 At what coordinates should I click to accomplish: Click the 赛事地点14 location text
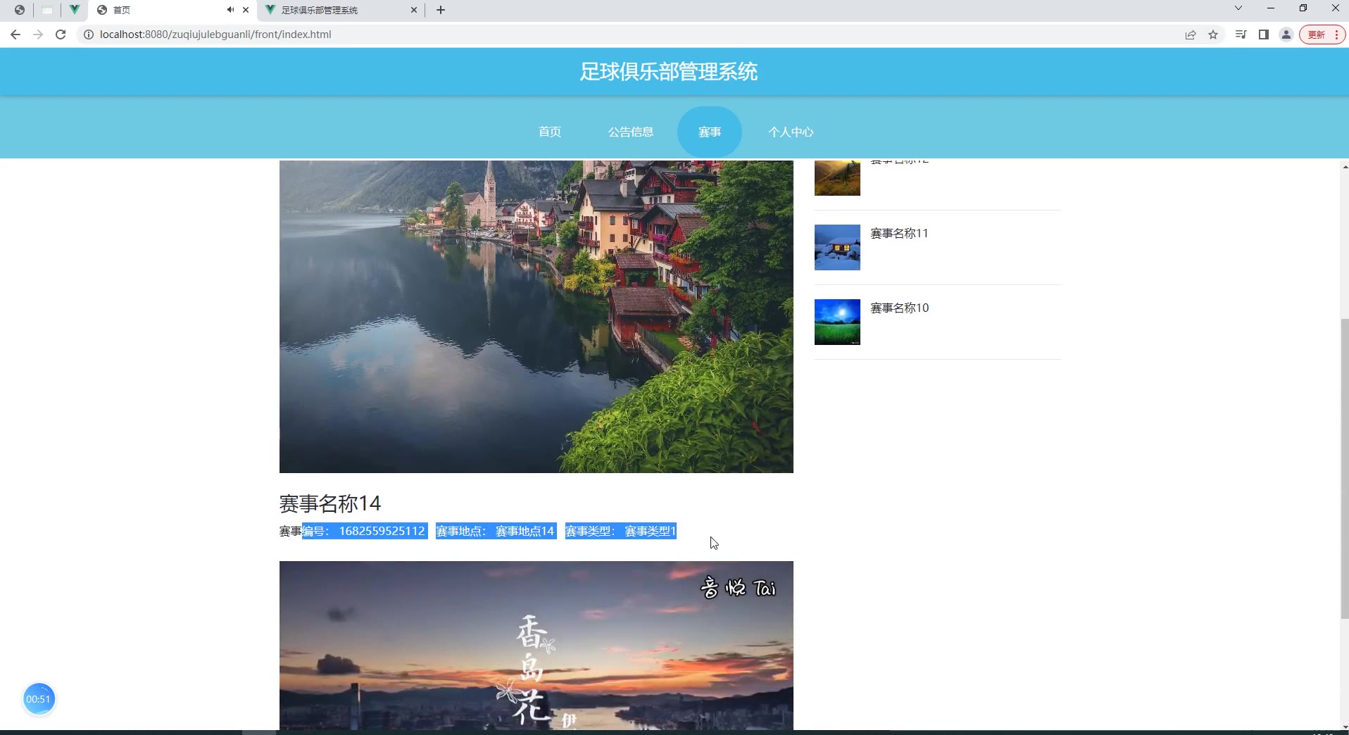point(525,531)
